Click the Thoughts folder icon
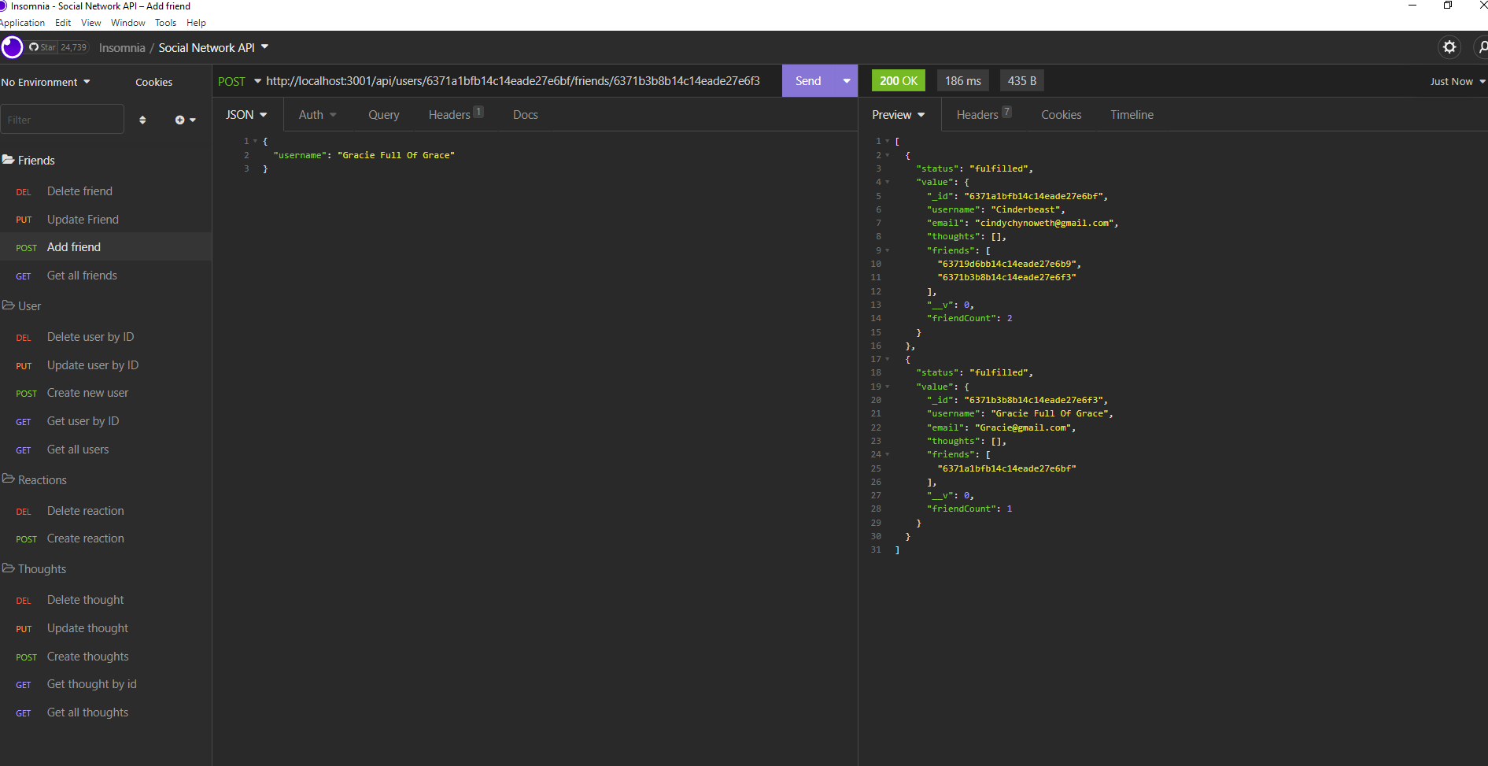The width and height of the screenshot is (1488, 766). tap(9, 568)
